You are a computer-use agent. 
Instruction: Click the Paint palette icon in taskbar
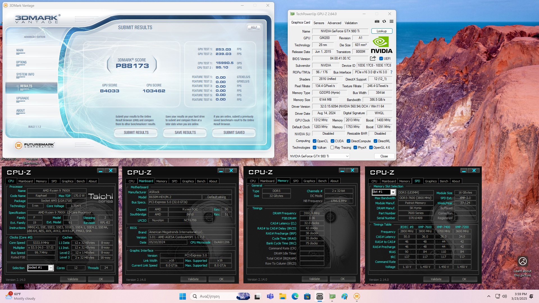(344, 296)
